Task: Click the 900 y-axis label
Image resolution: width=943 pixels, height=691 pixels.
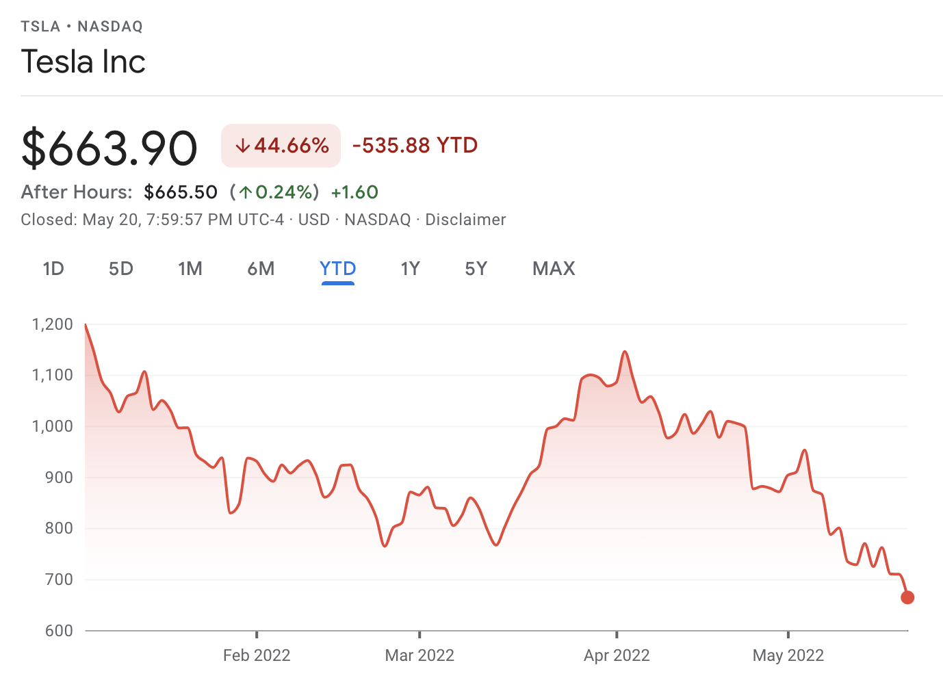Action: [x=59, y=478]
